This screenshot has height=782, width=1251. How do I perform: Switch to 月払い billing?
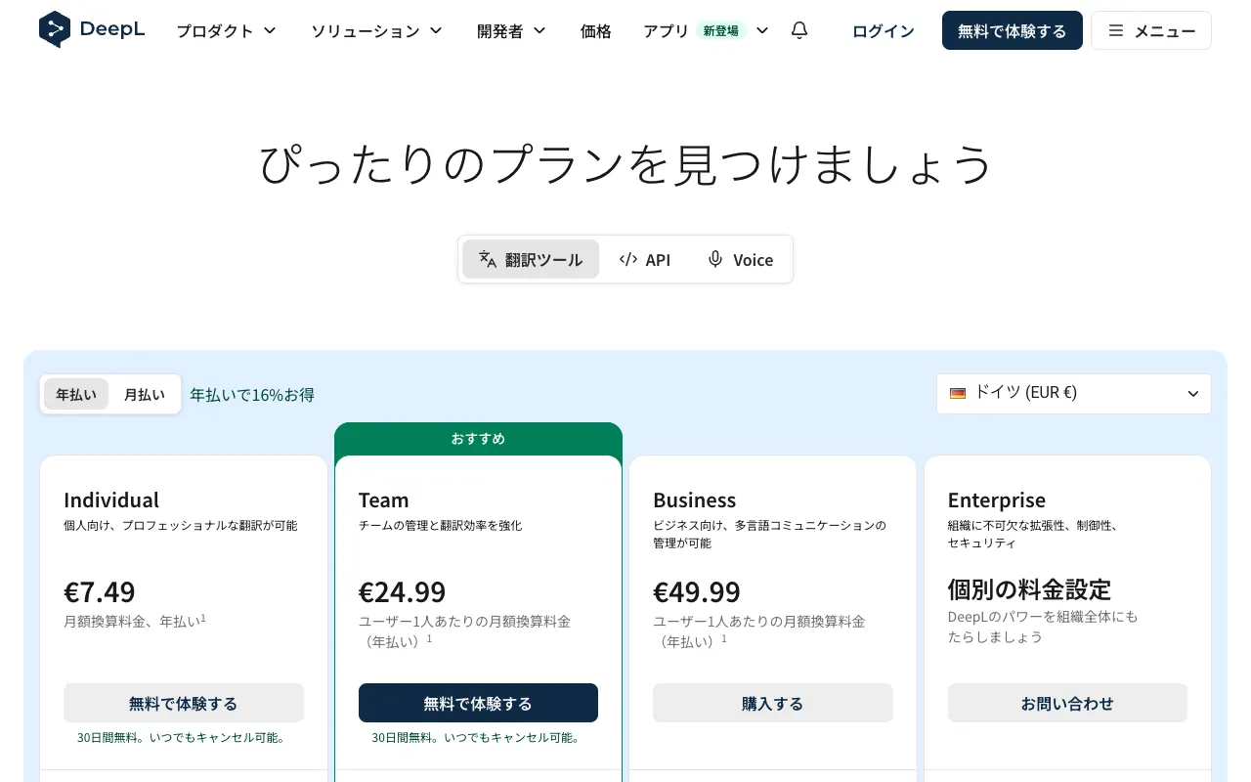point(145,395)
